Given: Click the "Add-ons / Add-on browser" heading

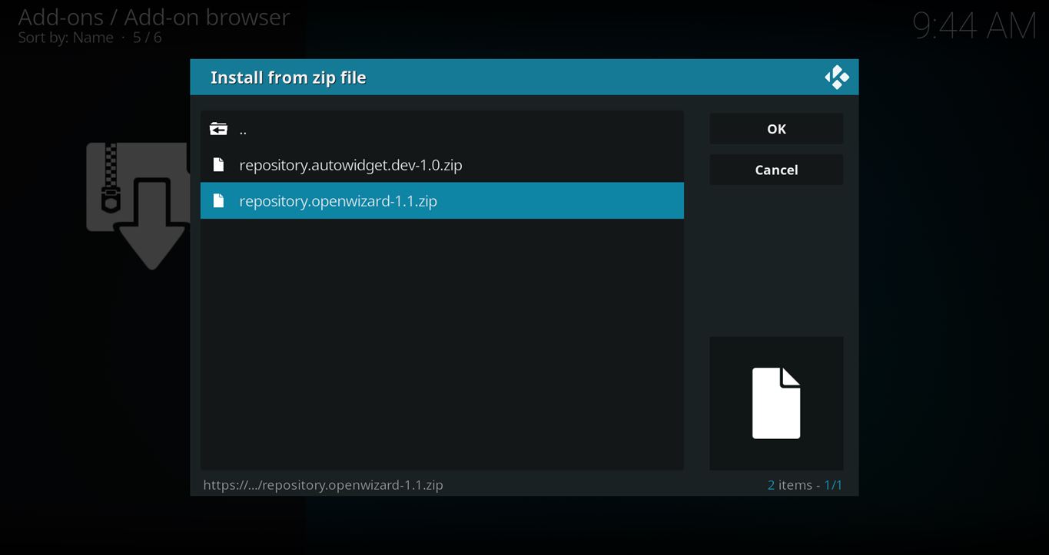Looking at the screenshot, I should [154, 17].
